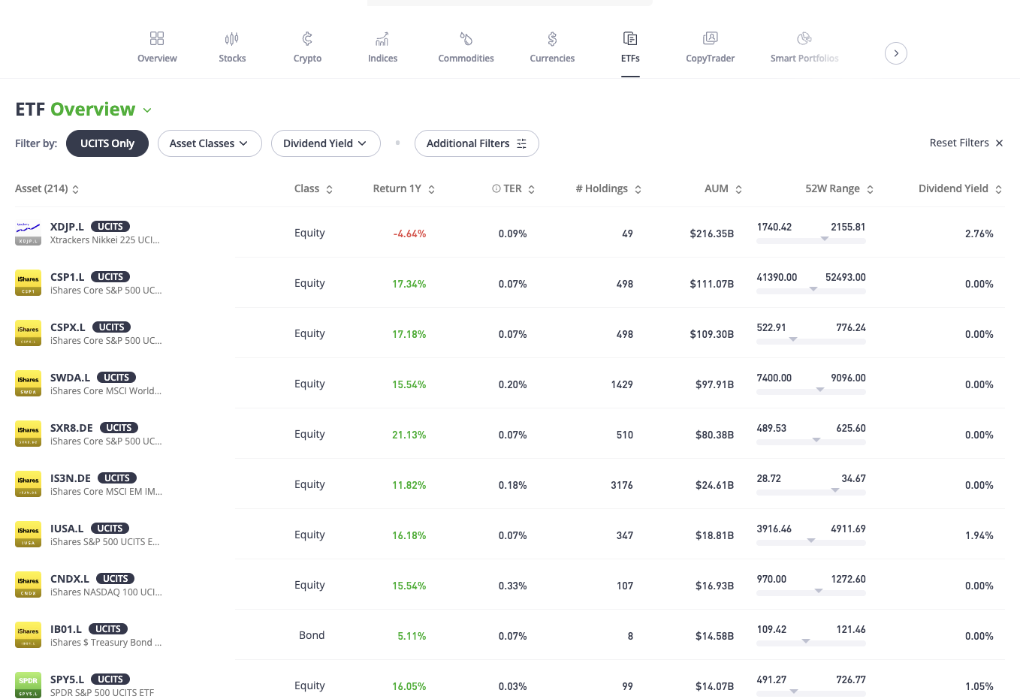The width and height of the screenshot is (1020, 699).
Task: Click the X icon beside Reset Filters
Action: [x=999, y=143]
